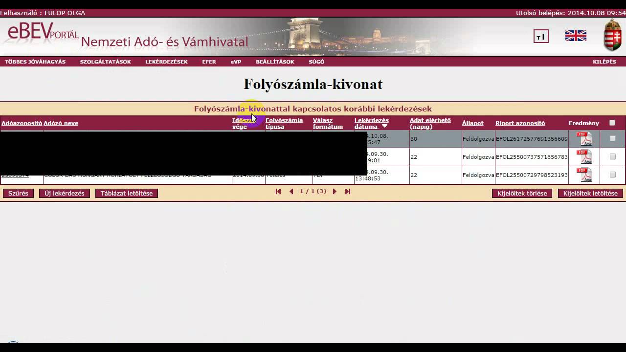Image resolution: width=626 pixels, height=352 pixels.
Task: Go to the first page arrow
Action: pyautogui.click(x=278, y=192)
